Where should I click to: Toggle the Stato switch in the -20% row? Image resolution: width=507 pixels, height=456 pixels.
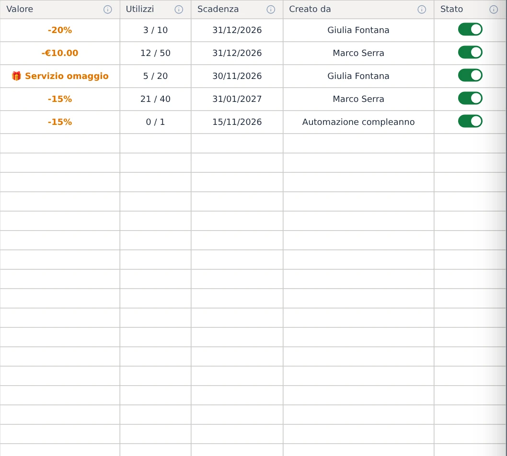[470, 29]
